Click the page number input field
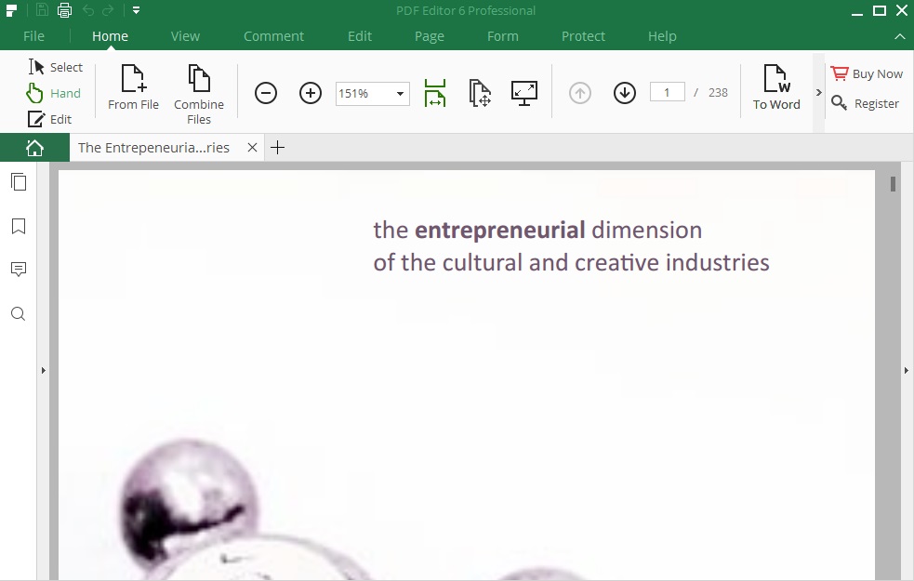This screenshot has height=581, width=914. [667, 91]
